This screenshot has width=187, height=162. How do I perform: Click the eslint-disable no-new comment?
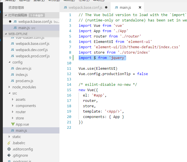point(108,84)
